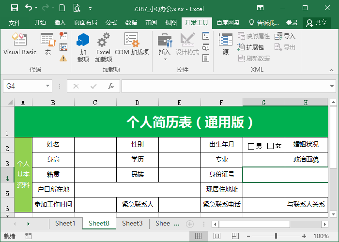This screenshot has width=339, height=242.
Task: Open Ribbon Display Options
Action: (x=261, y=8)
